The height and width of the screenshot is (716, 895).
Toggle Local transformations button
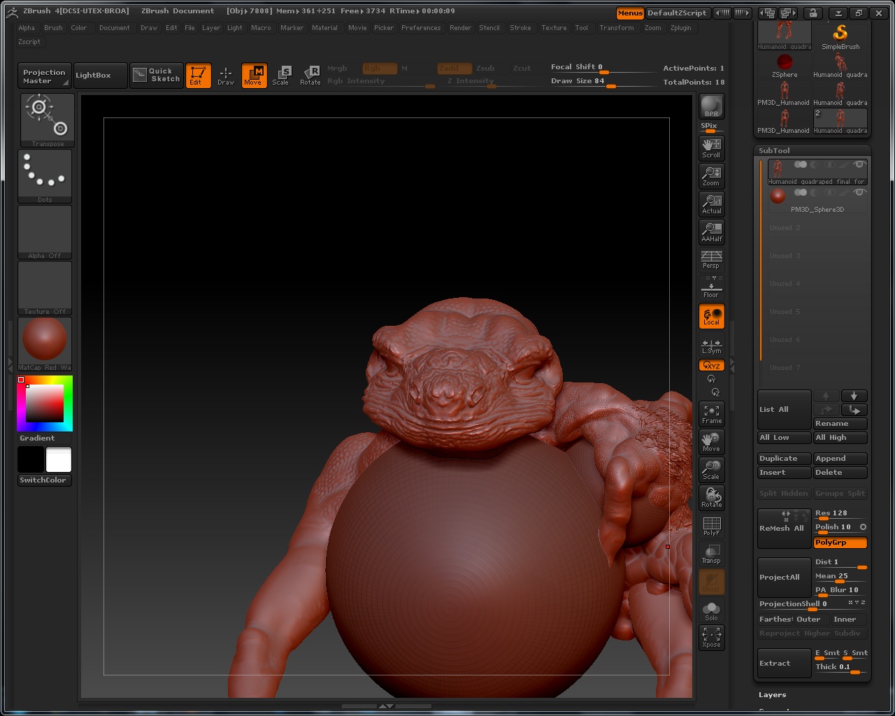(x=711, y=316)
